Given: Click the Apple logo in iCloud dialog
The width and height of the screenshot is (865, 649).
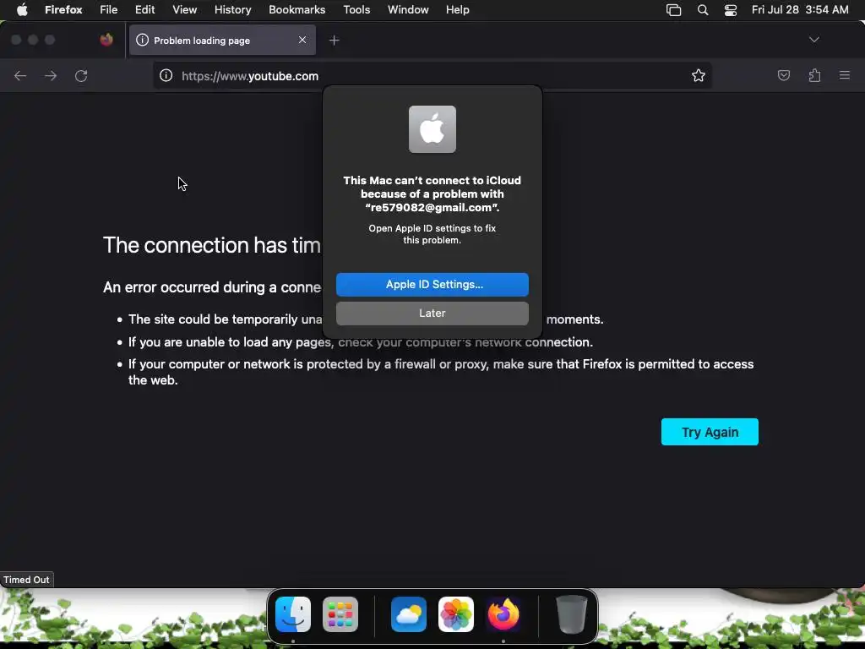Looking at the screenshot, I should point(432,129).
